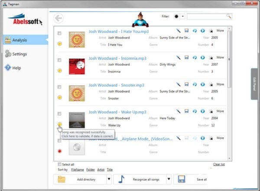
Task: Open the Filter status dropdown arrow
Action: coord(182,16)
